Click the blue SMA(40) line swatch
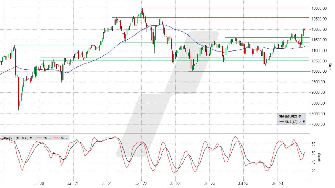This screenshot has height=188, width=335. 282,122
